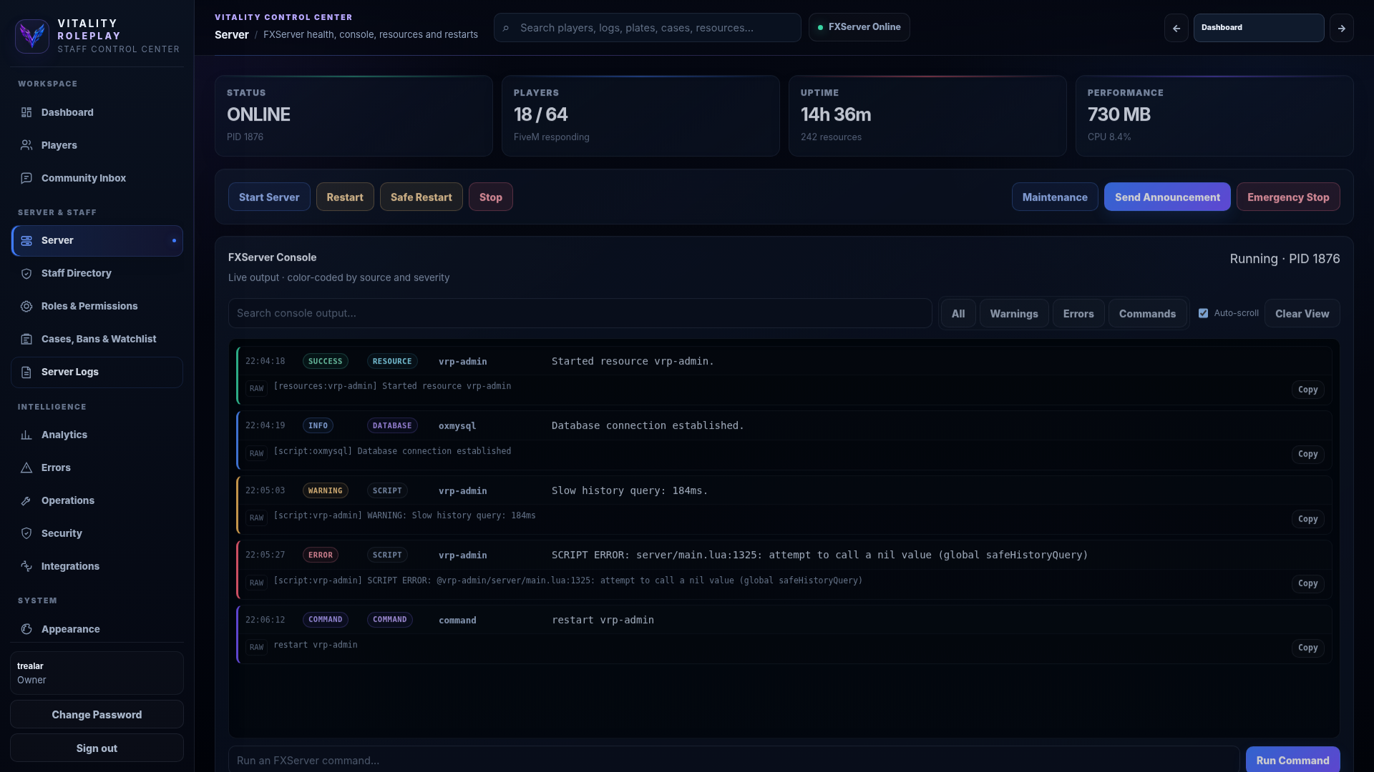Click the Community Inbox chat icon

[26, 178]
